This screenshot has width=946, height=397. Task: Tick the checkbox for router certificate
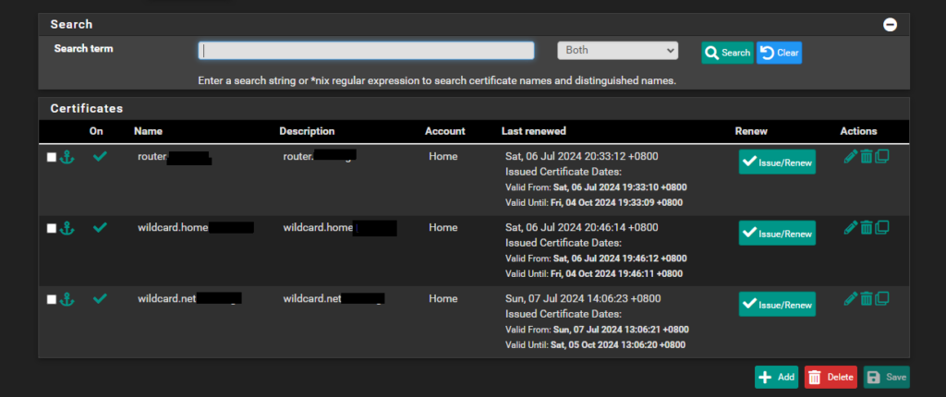coord(52,158)
